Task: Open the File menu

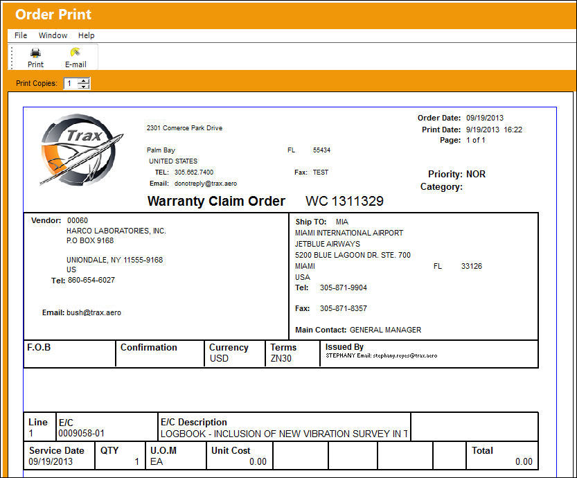Action: [x=21, y=35]
